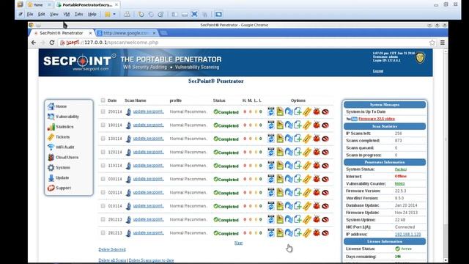This screenshot has height=264, width=469.
Task: Click the rescan icon in the 200114 row
Action: point(270,111)
